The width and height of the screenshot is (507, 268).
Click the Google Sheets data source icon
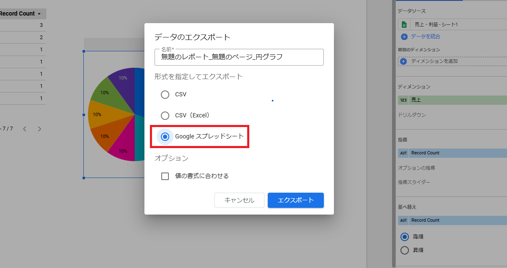(x=404, y=25)
